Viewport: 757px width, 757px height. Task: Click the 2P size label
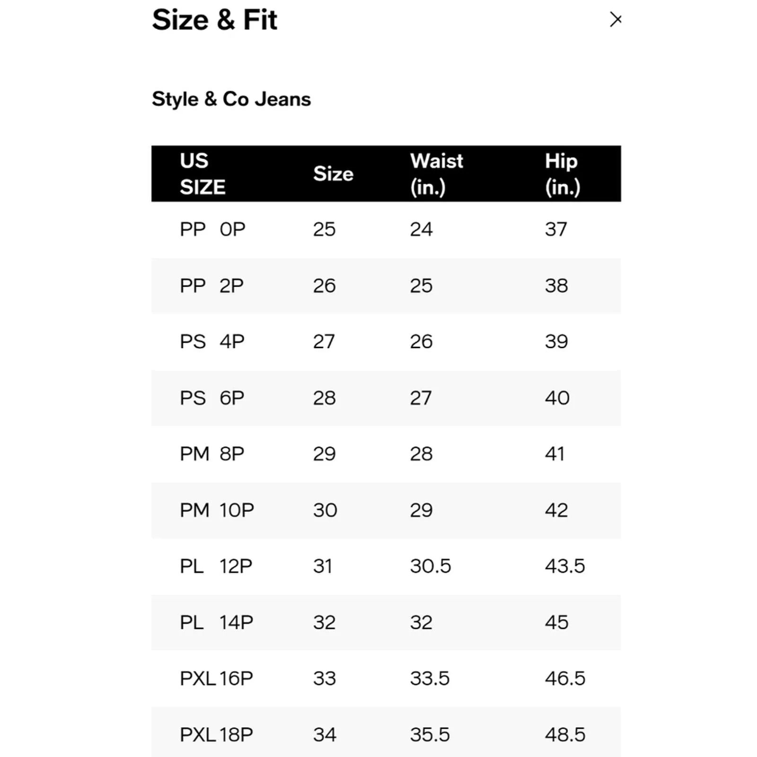click(x=231, y=286)
